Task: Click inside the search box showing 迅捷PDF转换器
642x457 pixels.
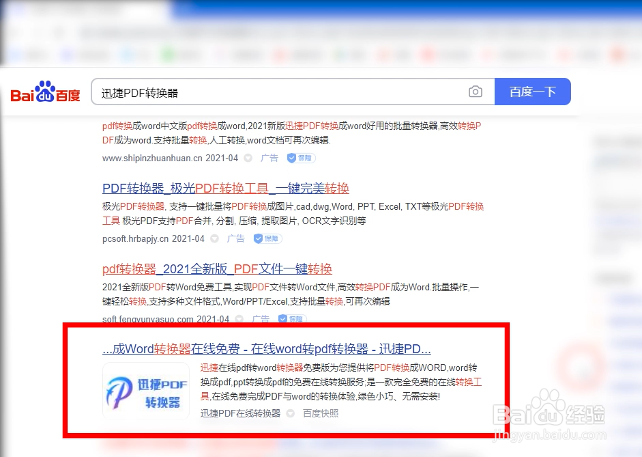Action: click(x=273, y=91)
